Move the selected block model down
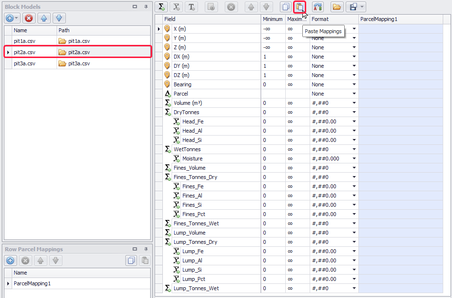Screen dimensions: 452x298 tap(59, 18)
